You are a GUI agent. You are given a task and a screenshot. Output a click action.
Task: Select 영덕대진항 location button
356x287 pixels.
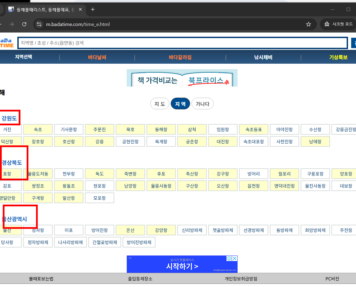[x=284, y=186]
